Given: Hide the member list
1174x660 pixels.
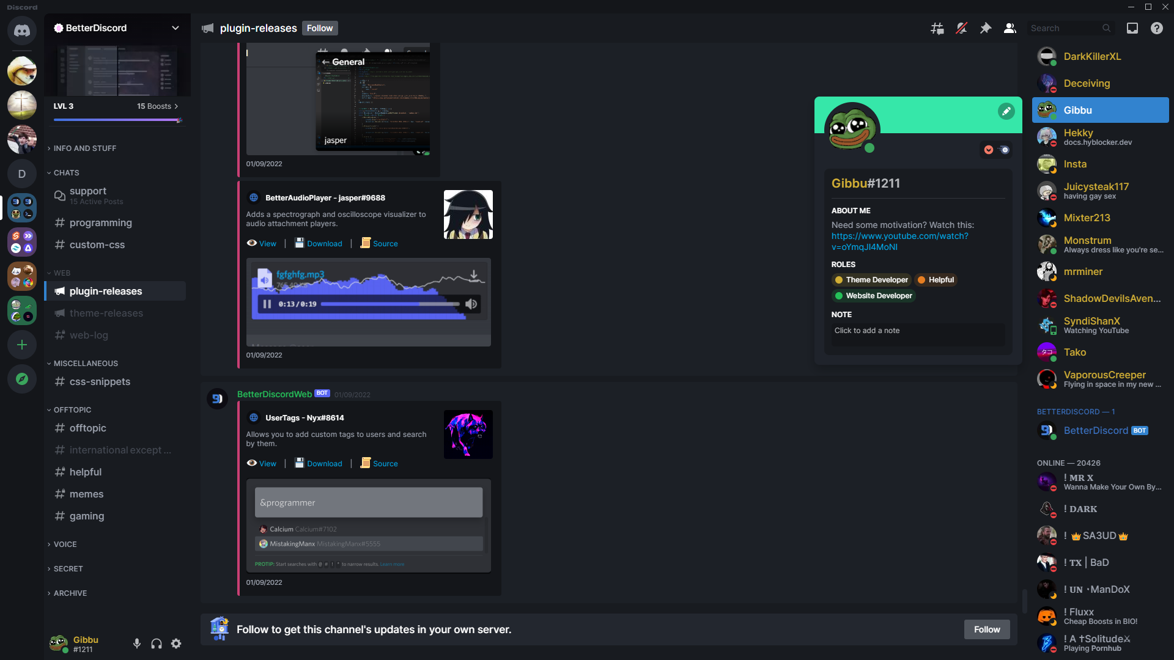Looking at the screenshot, I should pyautogui.click(x=1010, y=28).
